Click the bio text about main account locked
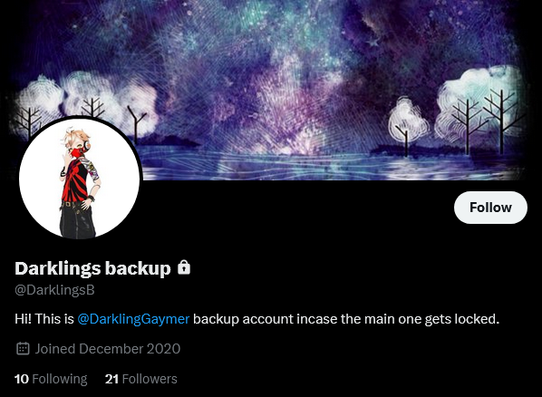Image resolution: width=542 pixels, height=397 pixels. coord(346,318)
